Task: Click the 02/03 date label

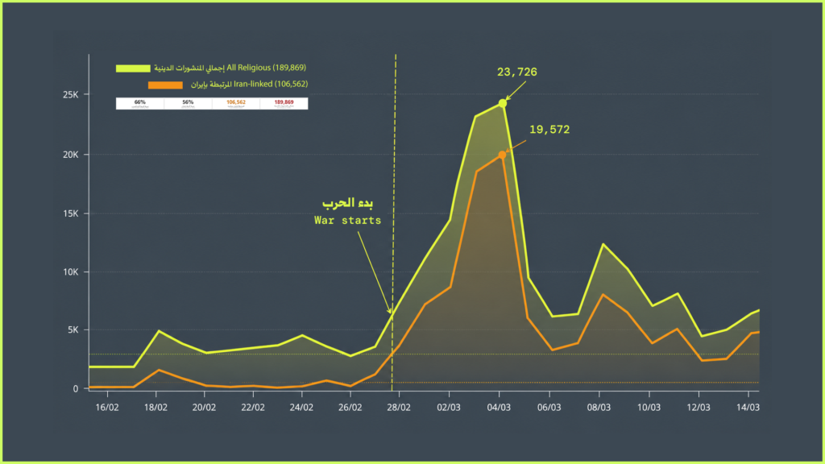Action: click(x=449, y=408)
